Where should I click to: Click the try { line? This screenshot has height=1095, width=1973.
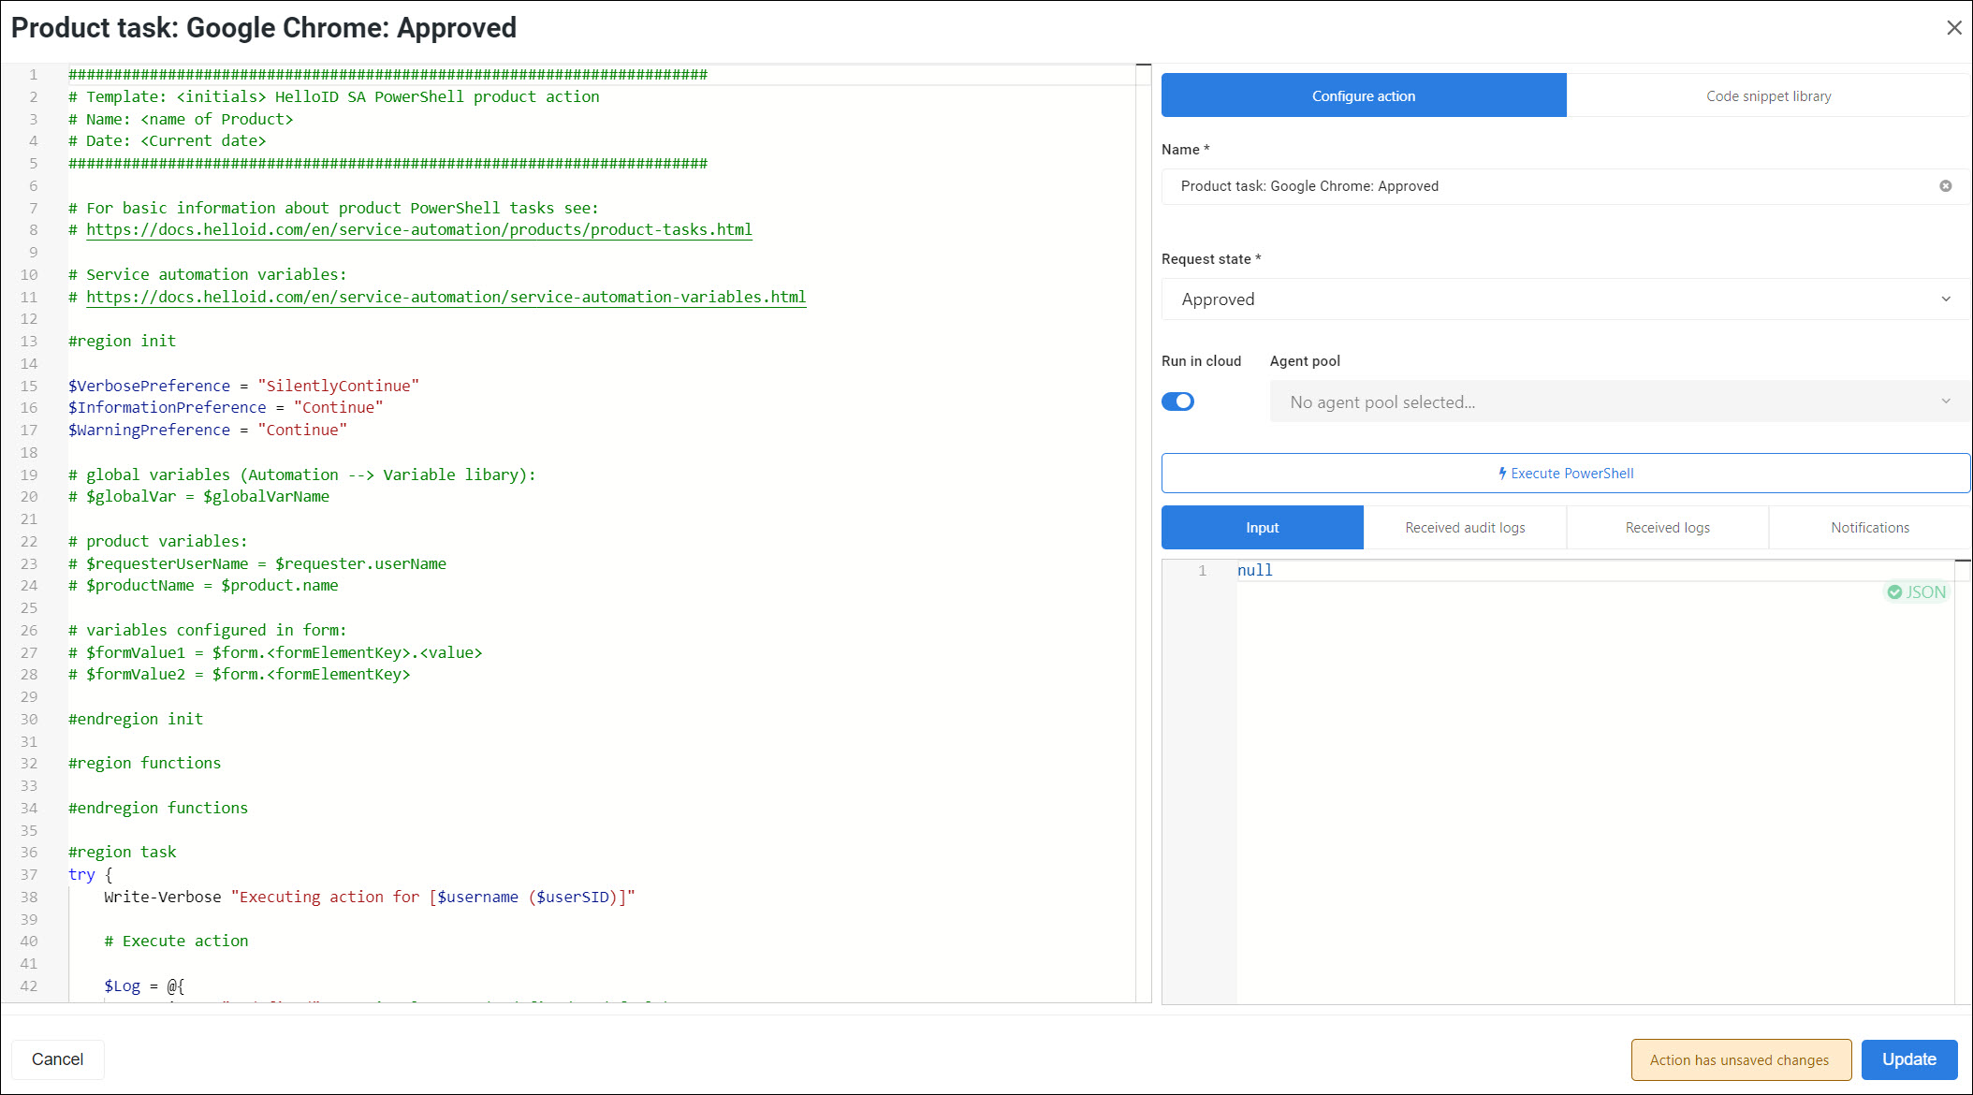click(x=90, y=875)
